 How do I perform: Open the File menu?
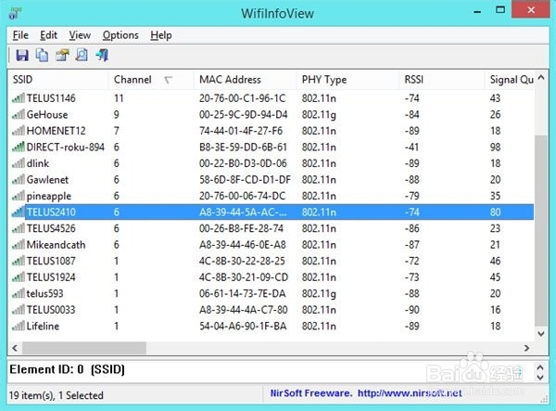tap(20, 35)
